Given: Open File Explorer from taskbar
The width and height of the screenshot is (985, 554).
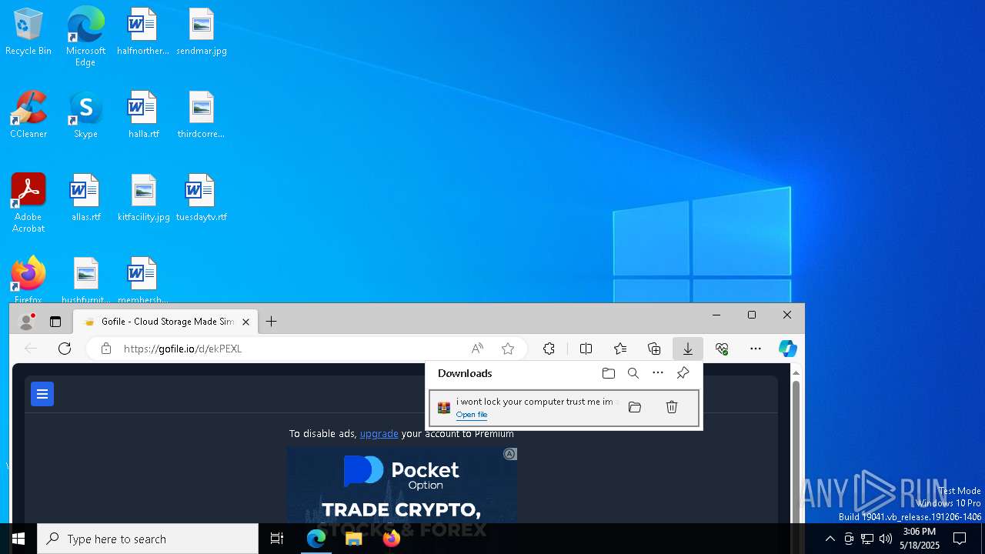Looking at the screenshot, I should (354, 539).
